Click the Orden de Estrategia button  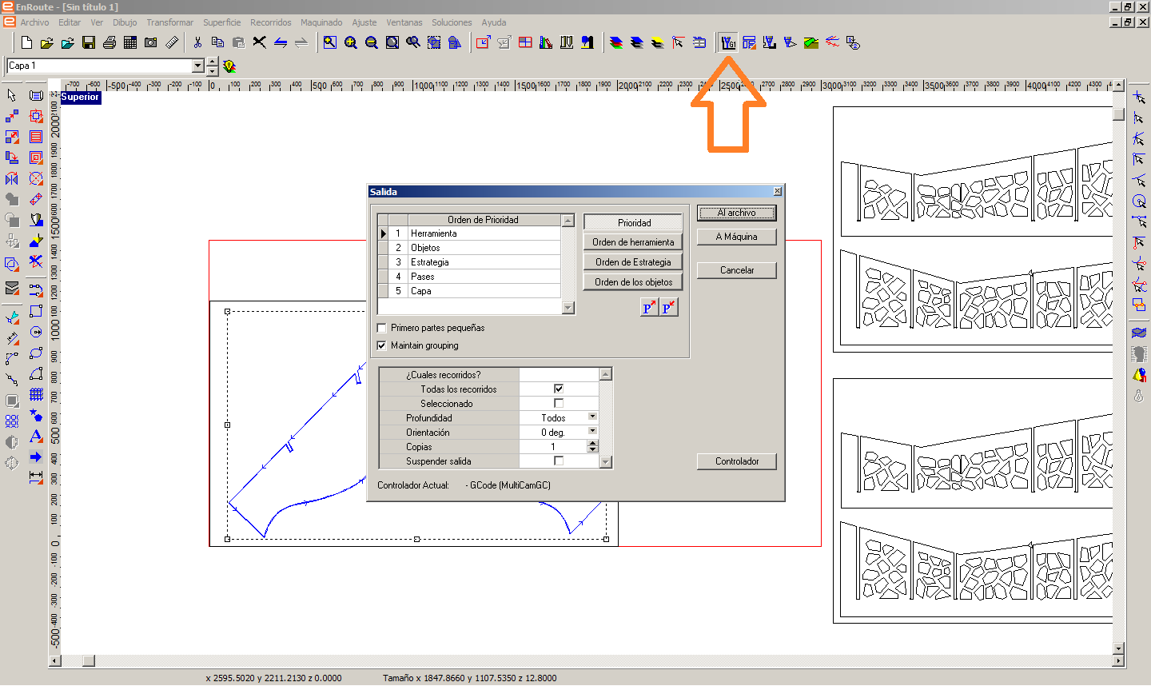(x=633, y=262)
